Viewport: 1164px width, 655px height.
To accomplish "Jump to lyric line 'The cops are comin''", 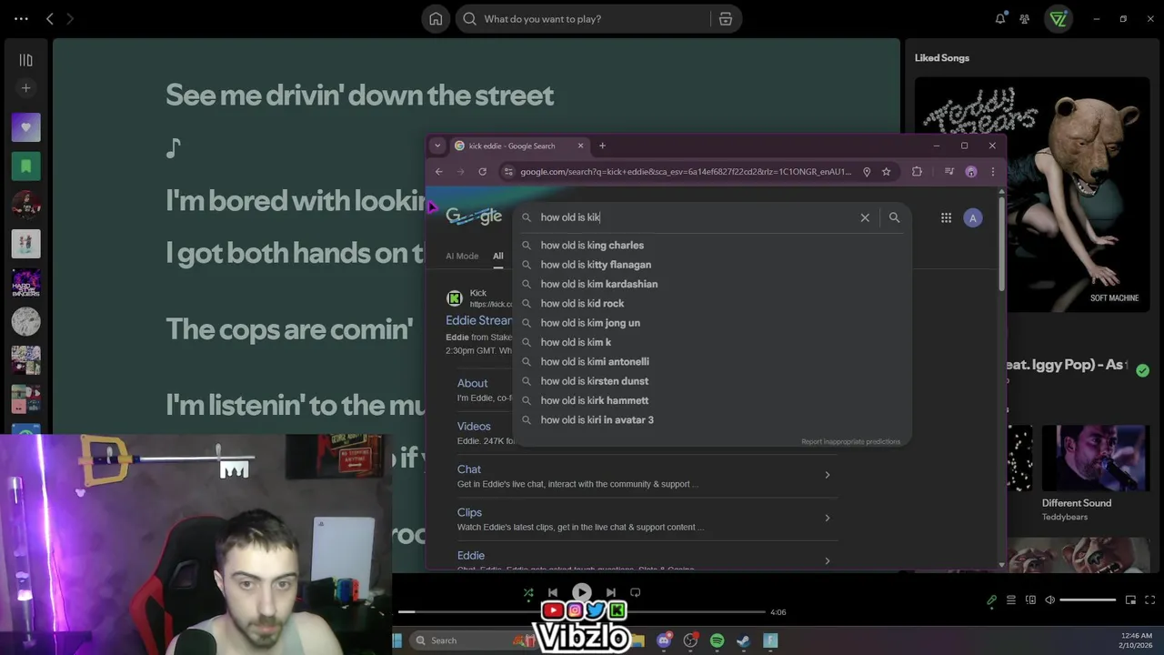I will coord(289,328).
